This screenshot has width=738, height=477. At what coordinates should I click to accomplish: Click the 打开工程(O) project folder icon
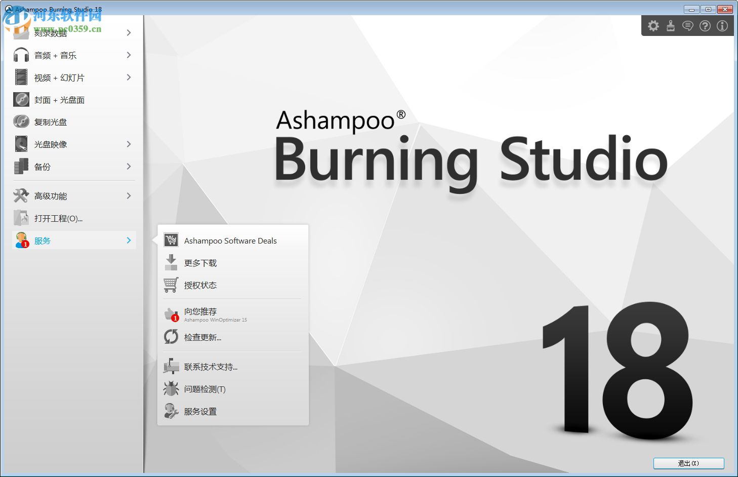click(21, 218)
